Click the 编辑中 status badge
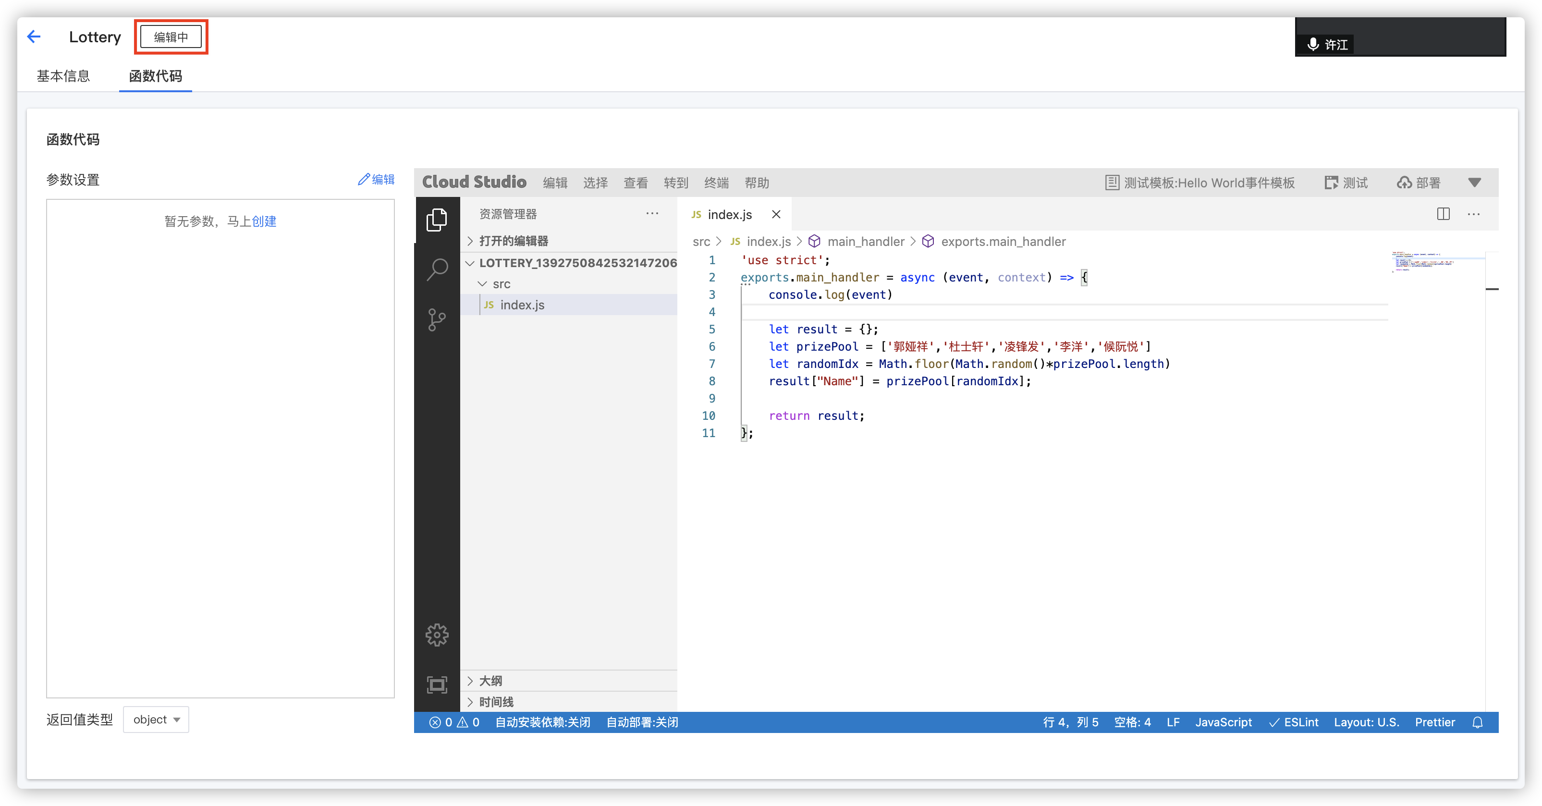Screen dimensions: 1542x806 point(171,37)
